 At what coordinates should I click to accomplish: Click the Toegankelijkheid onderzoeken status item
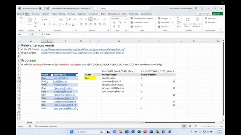pos(46,126)
